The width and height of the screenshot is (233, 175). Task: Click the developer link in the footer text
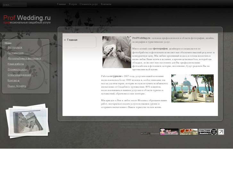[x=142, y=124]
